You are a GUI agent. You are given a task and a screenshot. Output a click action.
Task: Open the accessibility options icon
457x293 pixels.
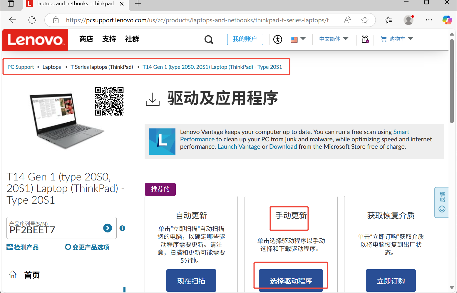277,39
